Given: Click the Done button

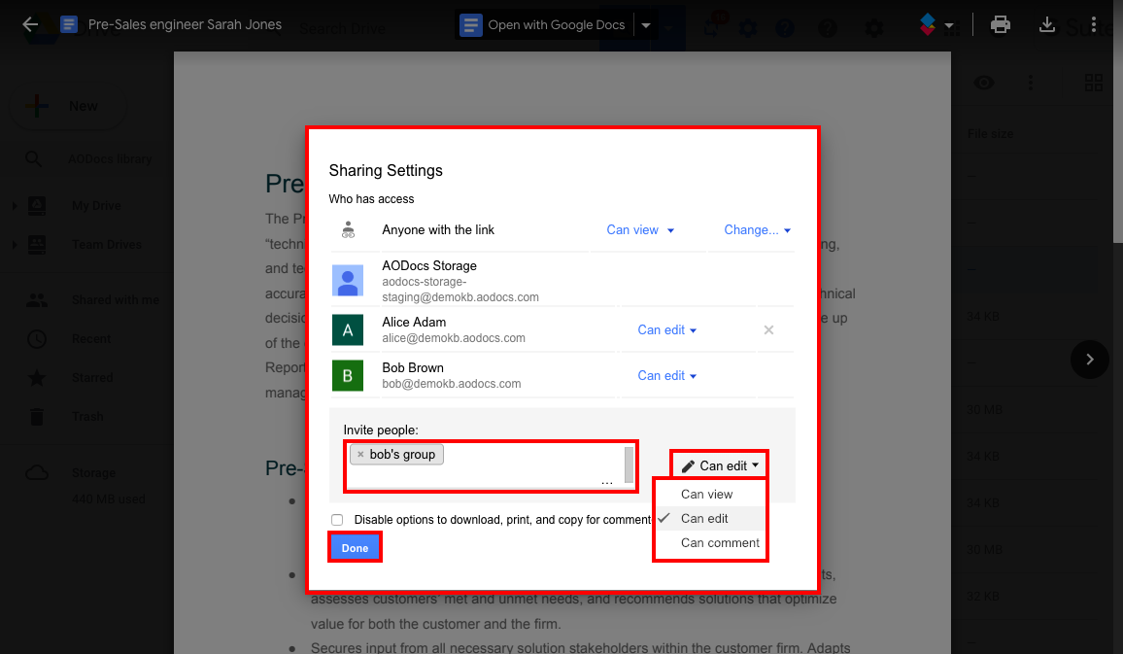Looking at the screenshot, I should (356, 548).
